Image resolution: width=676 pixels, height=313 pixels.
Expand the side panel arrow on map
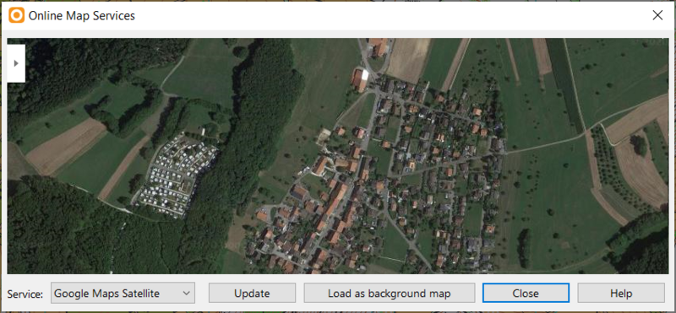[x=16, y=63]
